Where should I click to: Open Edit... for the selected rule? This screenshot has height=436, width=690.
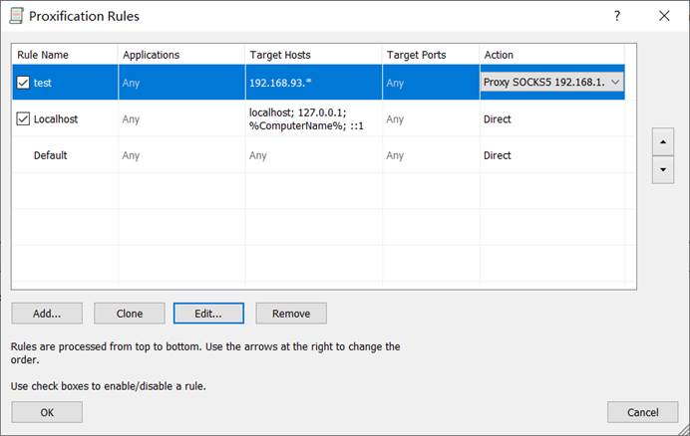pyautogui.click(x=207, y=314)
